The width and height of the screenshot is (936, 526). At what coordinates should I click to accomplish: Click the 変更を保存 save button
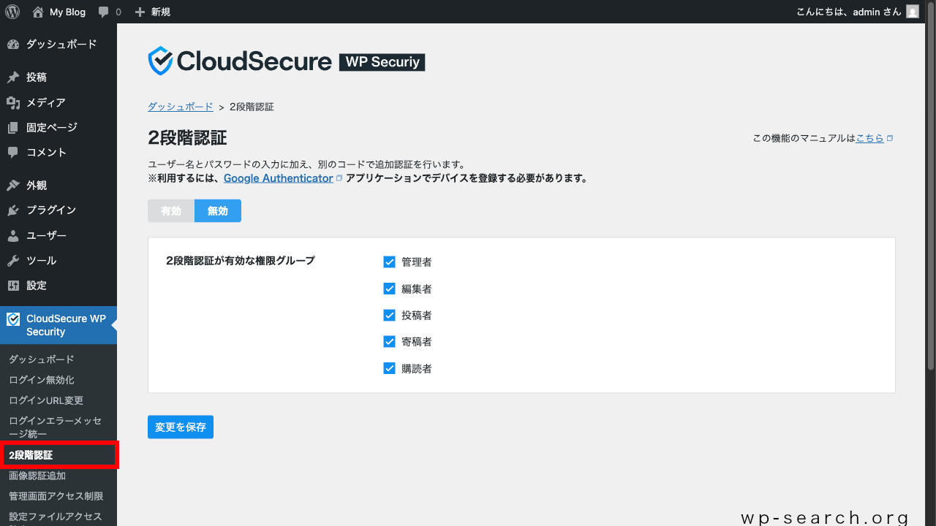[180, 427]
